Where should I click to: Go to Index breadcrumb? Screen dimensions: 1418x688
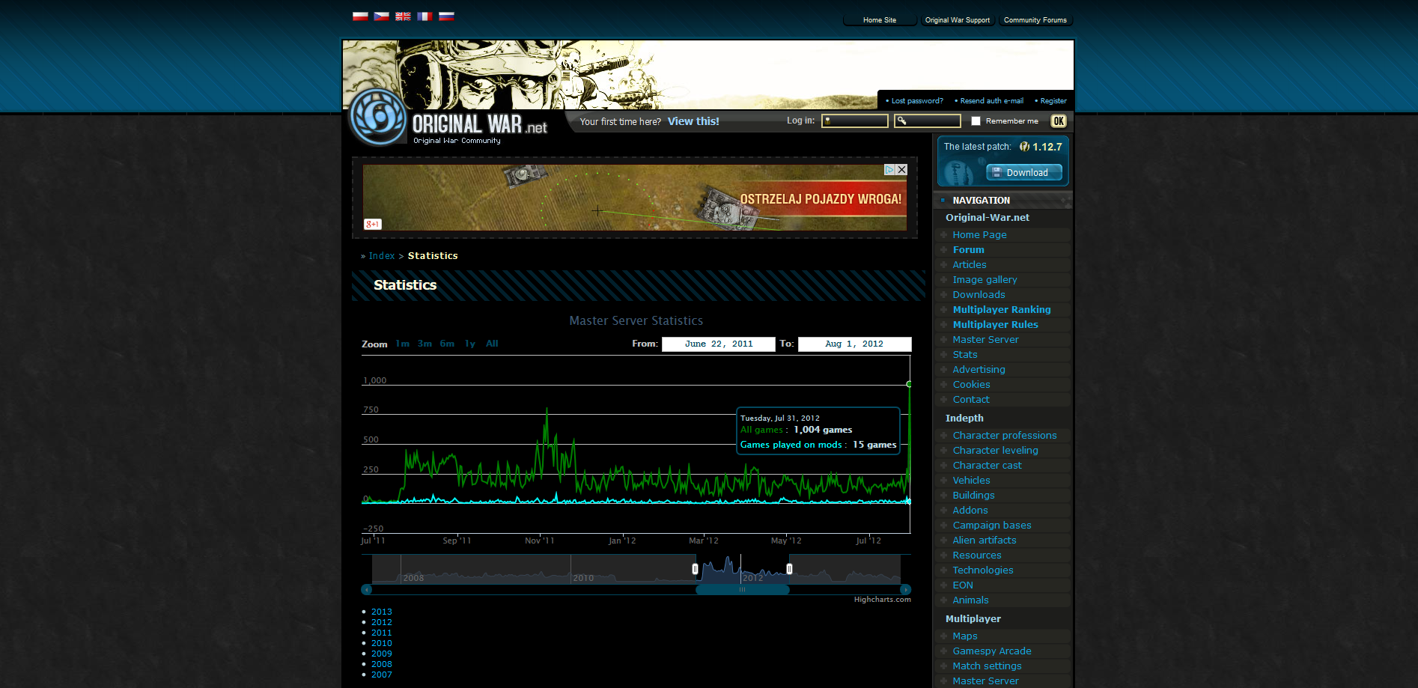[382, 256]
